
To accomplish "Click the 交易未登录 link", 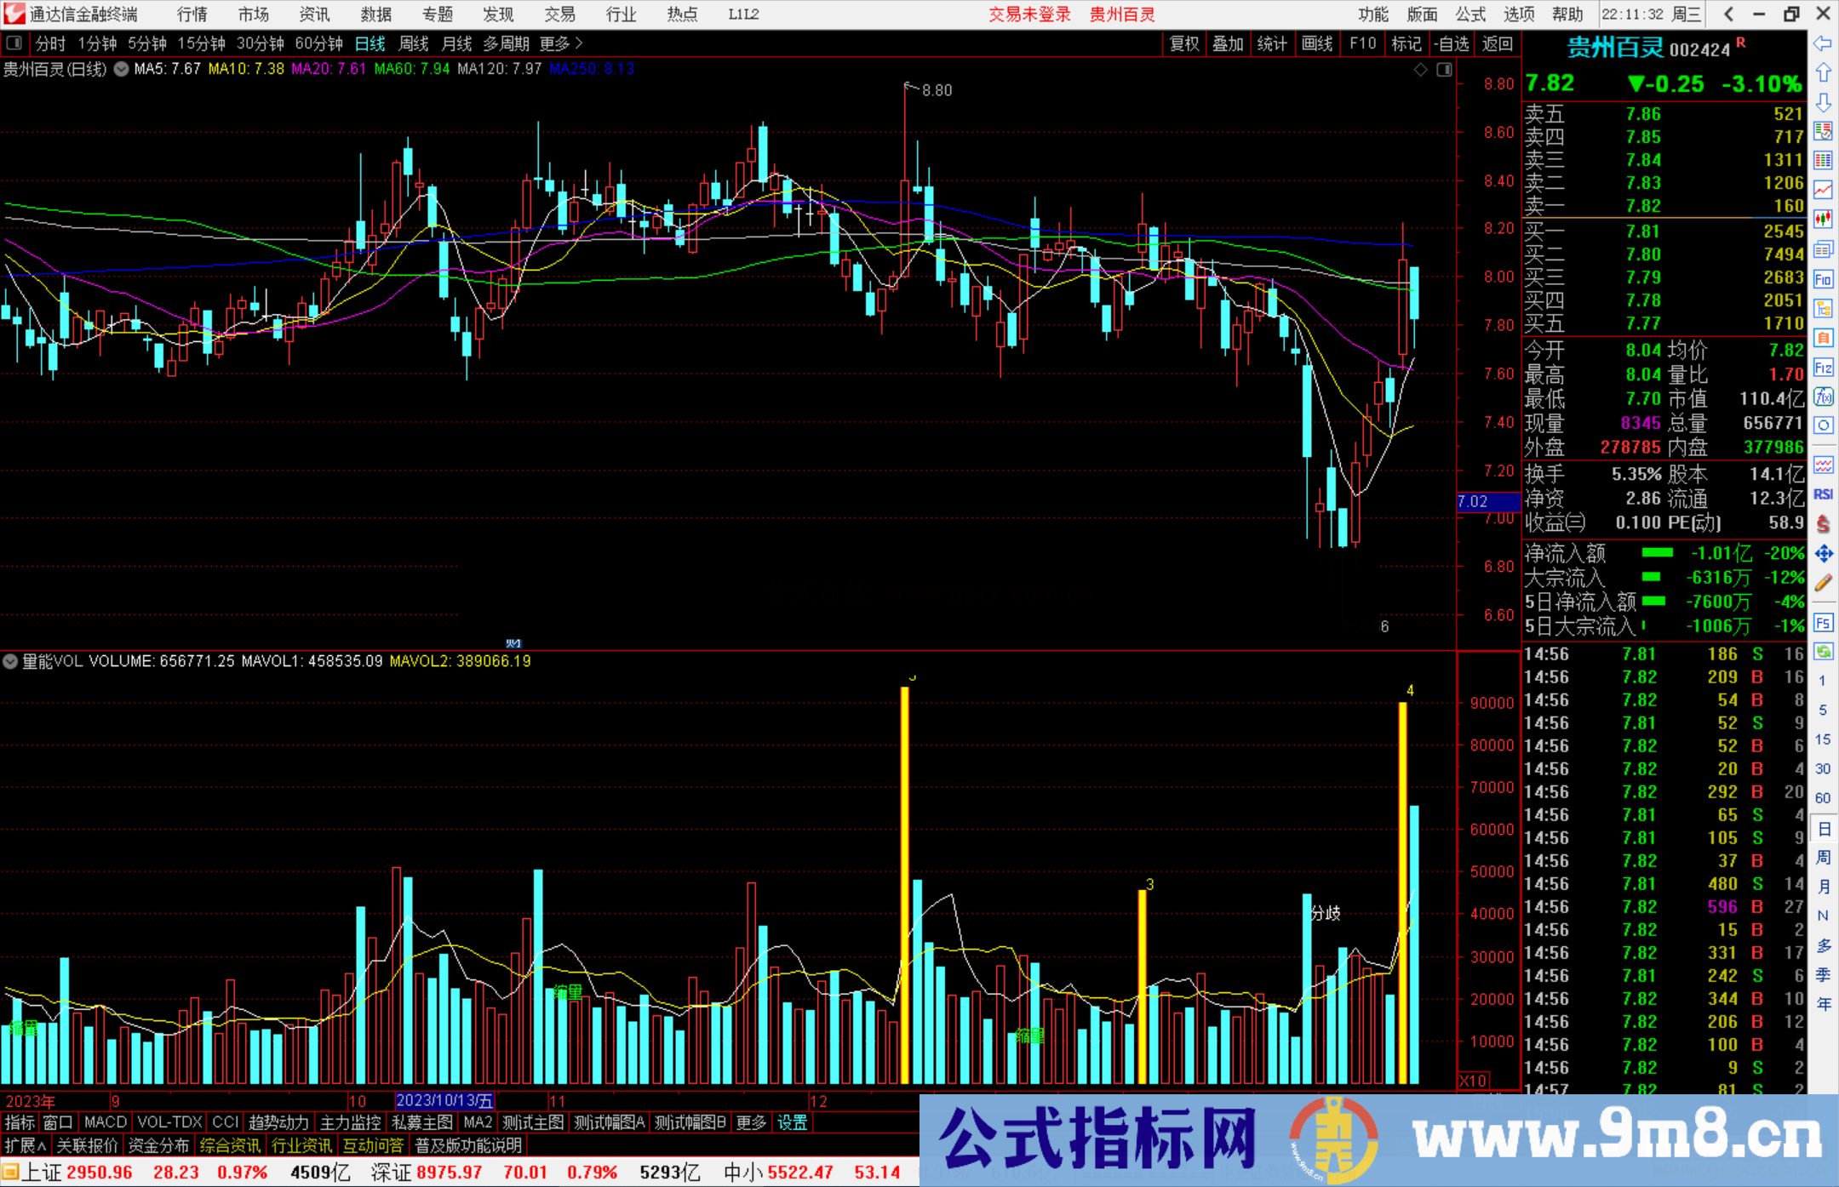I will (x=1028, y=14).
